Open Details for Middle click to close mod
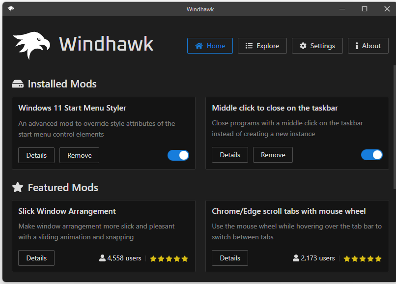The width and height of the screenshot is (396, 284). pyautogui.click(x=230, y=155)
